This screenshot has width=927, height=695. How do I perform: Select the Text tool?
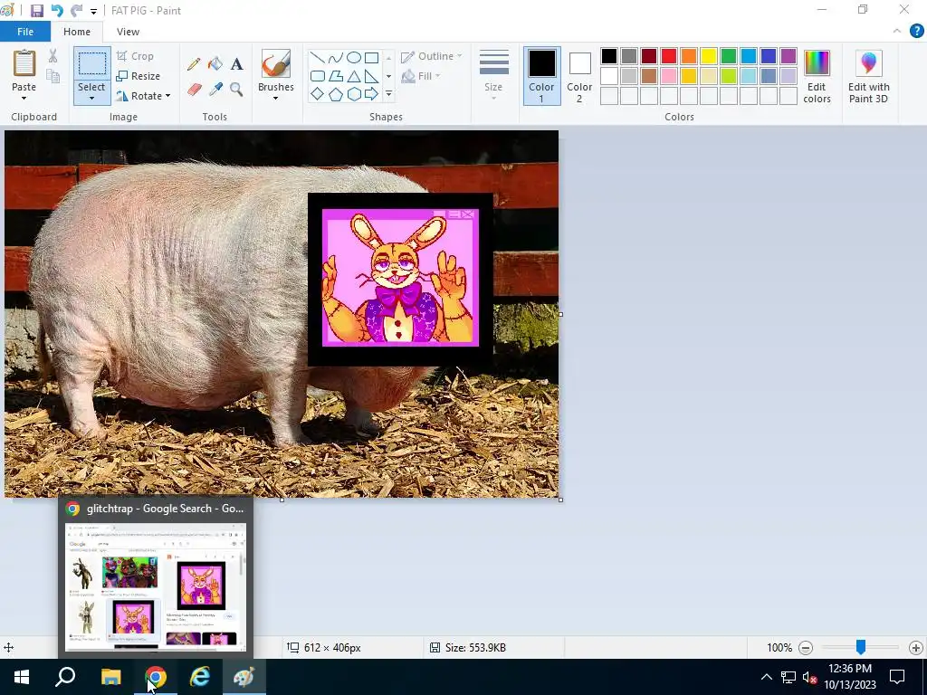[237, 64]
